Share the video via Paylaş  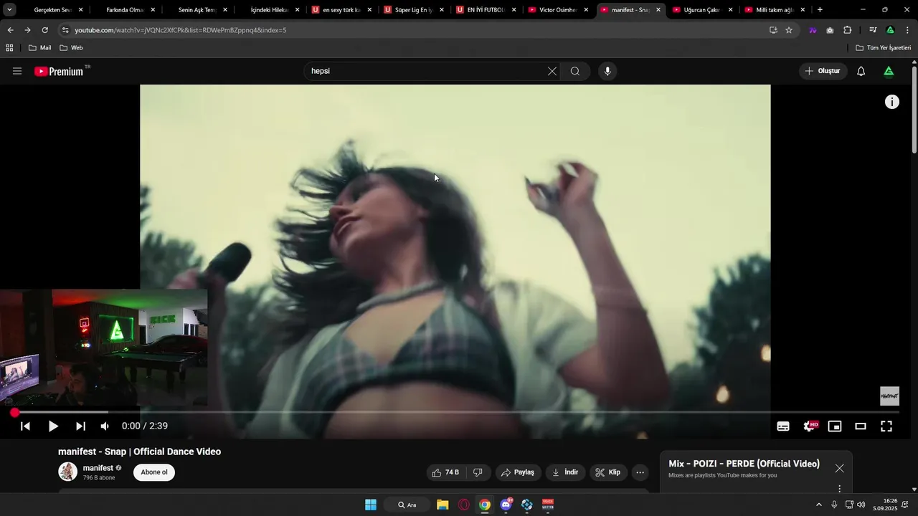(517, 472)
